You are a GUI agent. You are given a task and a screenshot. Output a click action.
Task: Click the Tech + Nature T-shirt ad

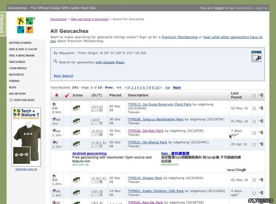[x=26, y=137]
